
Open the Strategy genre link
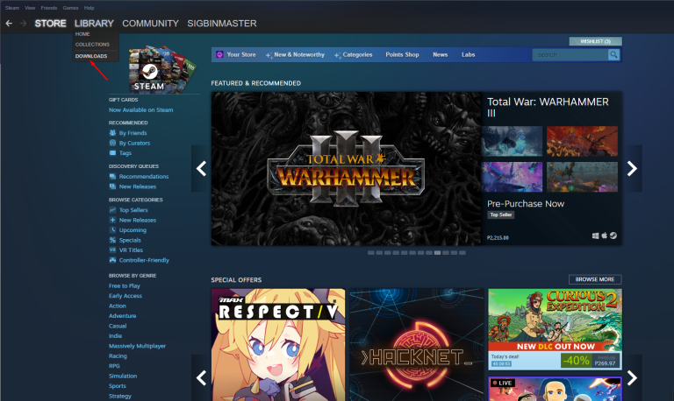point(120,396)
